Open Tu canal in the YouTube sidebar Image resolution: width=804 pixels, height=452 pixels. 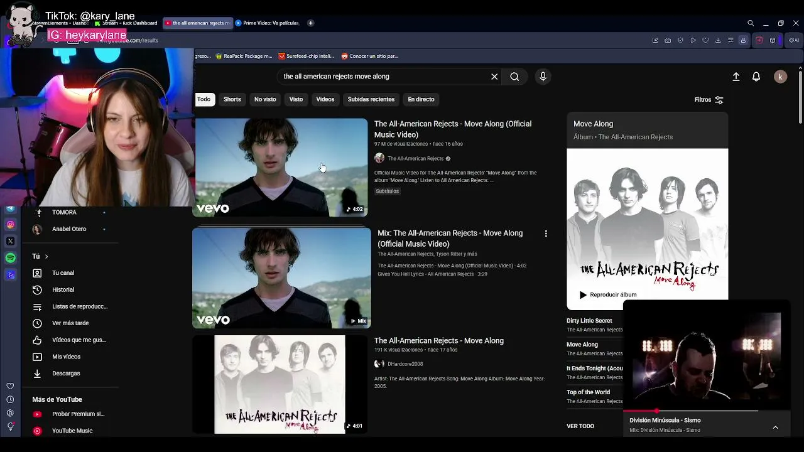(x=63, y=273)
